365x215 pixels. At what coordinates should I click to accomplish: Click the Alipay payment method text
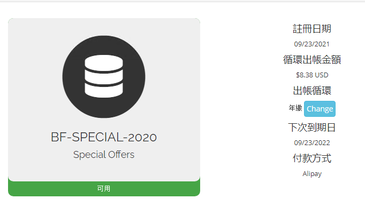(x=312, y=173)
